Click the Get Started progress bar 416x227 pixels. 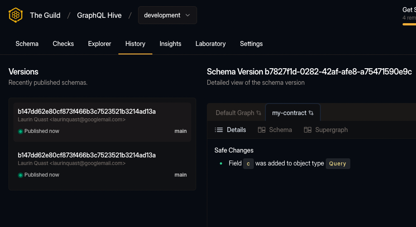pyautogui.click(x=409, y=24)
